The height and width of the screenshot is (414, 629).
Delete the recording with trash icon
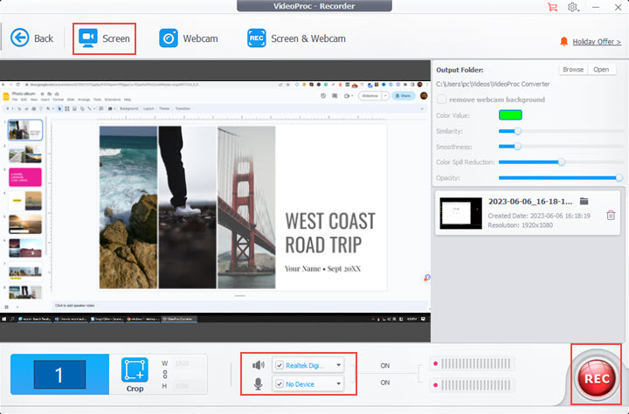pyautogui.click(x=611, y=216)
